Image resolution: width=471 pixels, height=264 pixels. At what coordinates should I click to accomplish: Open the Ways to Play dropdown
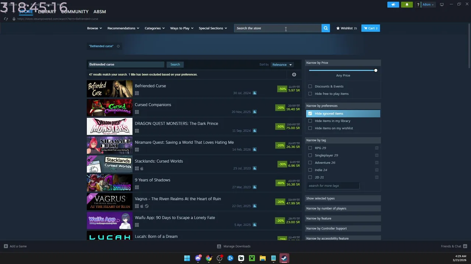tap(182, 28)
